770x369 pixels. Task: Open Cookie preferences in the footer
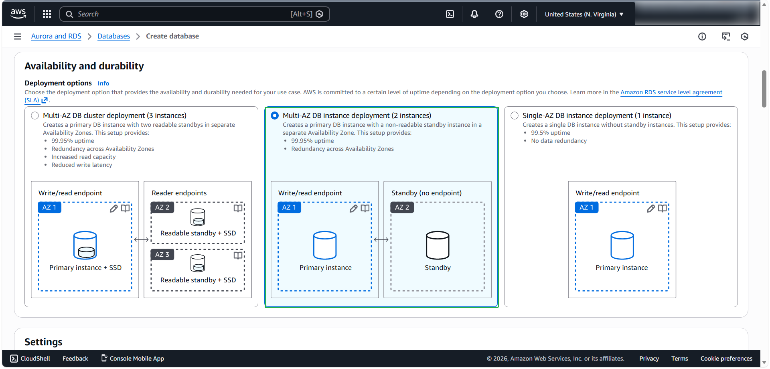click(726, 359)
